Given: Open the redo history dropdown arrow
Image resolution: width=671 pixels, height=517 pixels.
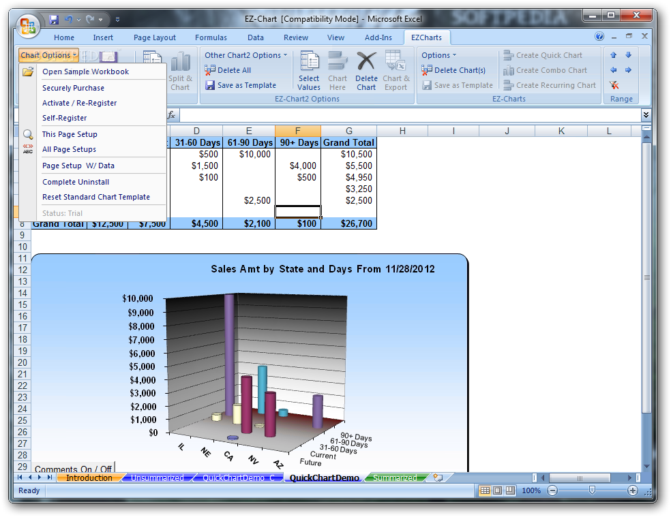Looking at the screenshot, I should (100, 20).
